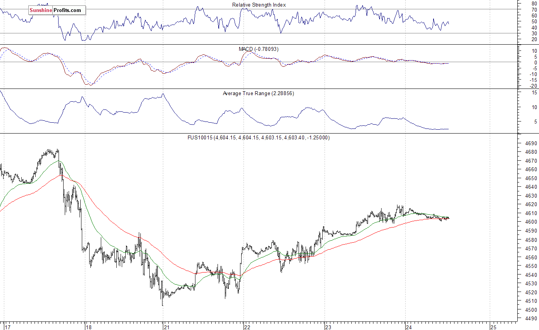This screenshot has height=330, width=539.
Task: Click the 4500 price axis value
Action: (530, 310)
